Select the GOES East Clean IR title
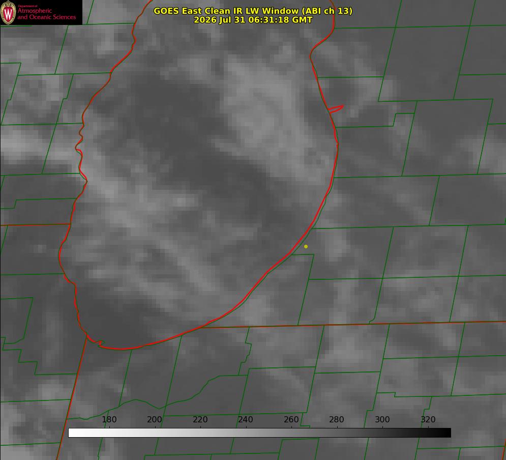This screenshot has width=506, height=460. (x=253, y=11)
